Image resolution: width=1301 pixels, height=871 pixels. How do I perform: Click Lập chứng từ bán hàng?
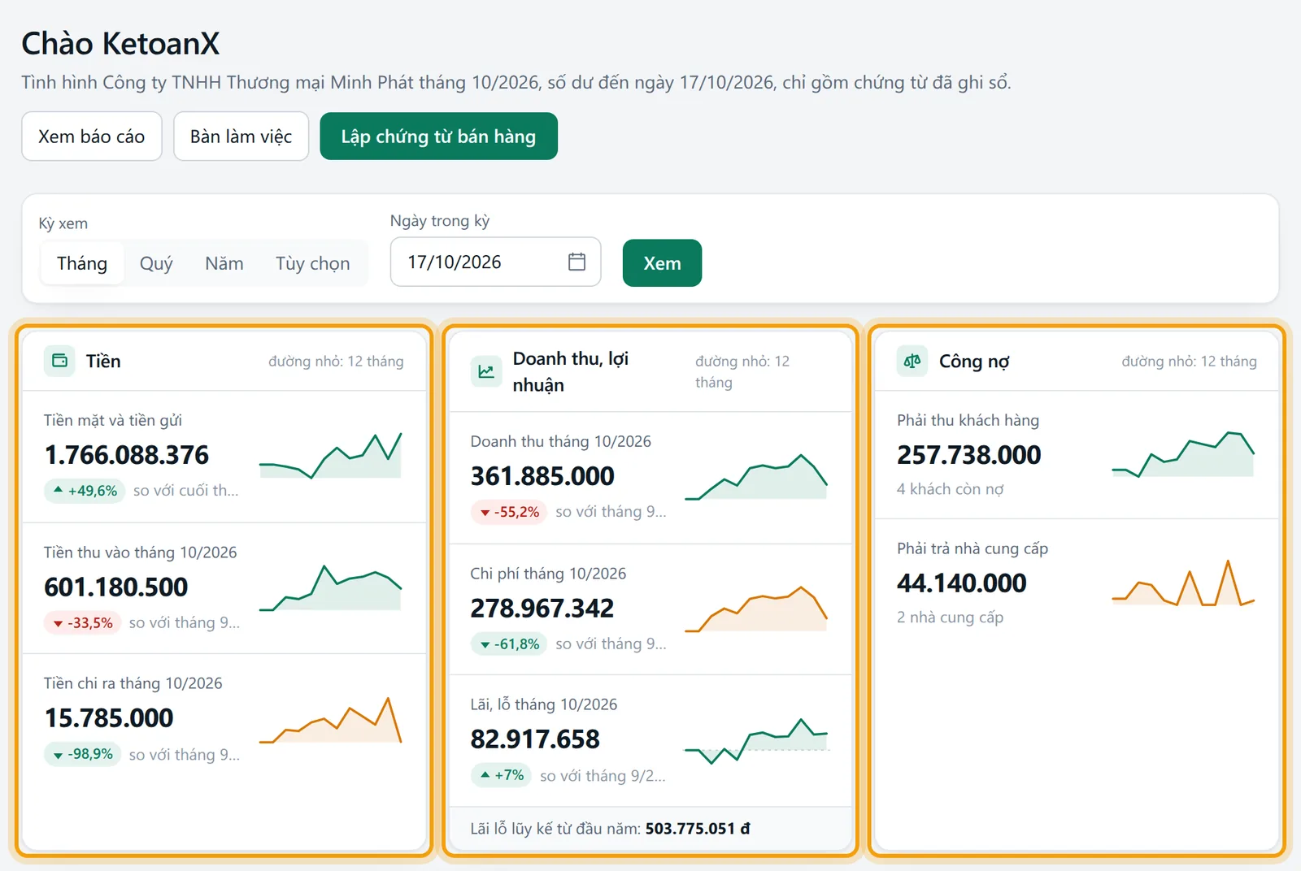click(x=438, y=136)
